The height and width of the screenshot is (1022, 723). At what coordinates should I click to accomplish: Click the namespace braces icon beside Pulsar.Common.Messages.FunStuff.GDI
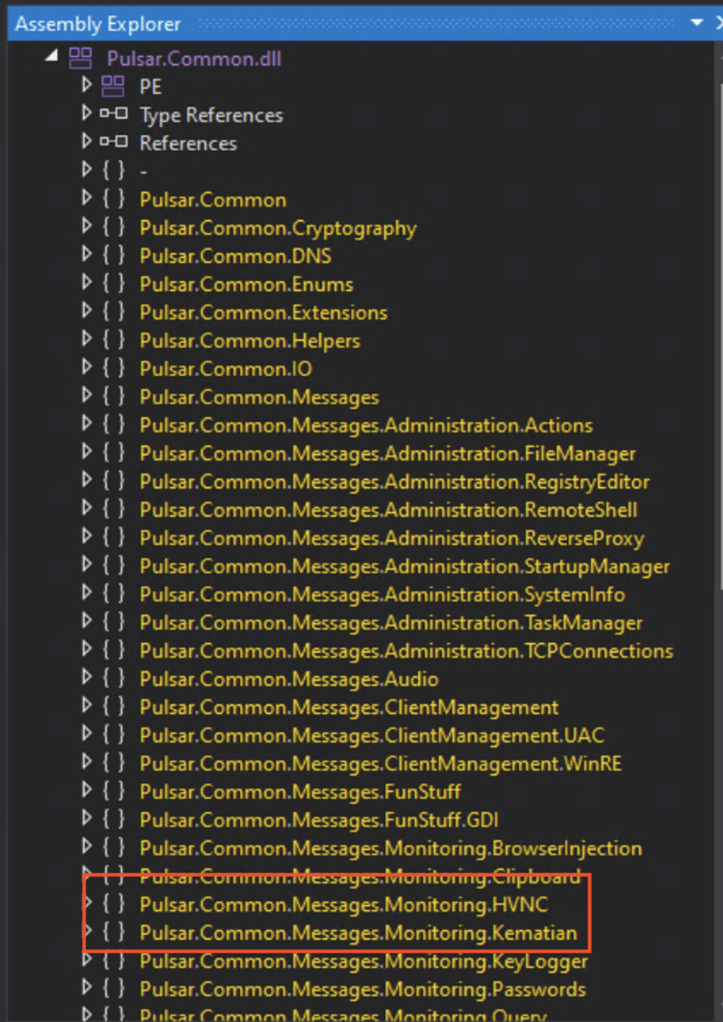point(113,819)
